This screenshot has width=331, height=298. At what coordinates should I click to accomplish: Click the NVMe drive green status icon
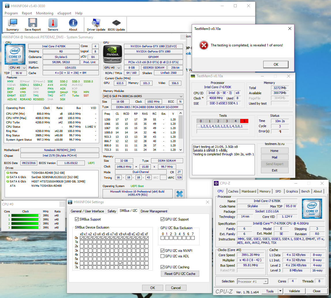[x=7, y=173]
